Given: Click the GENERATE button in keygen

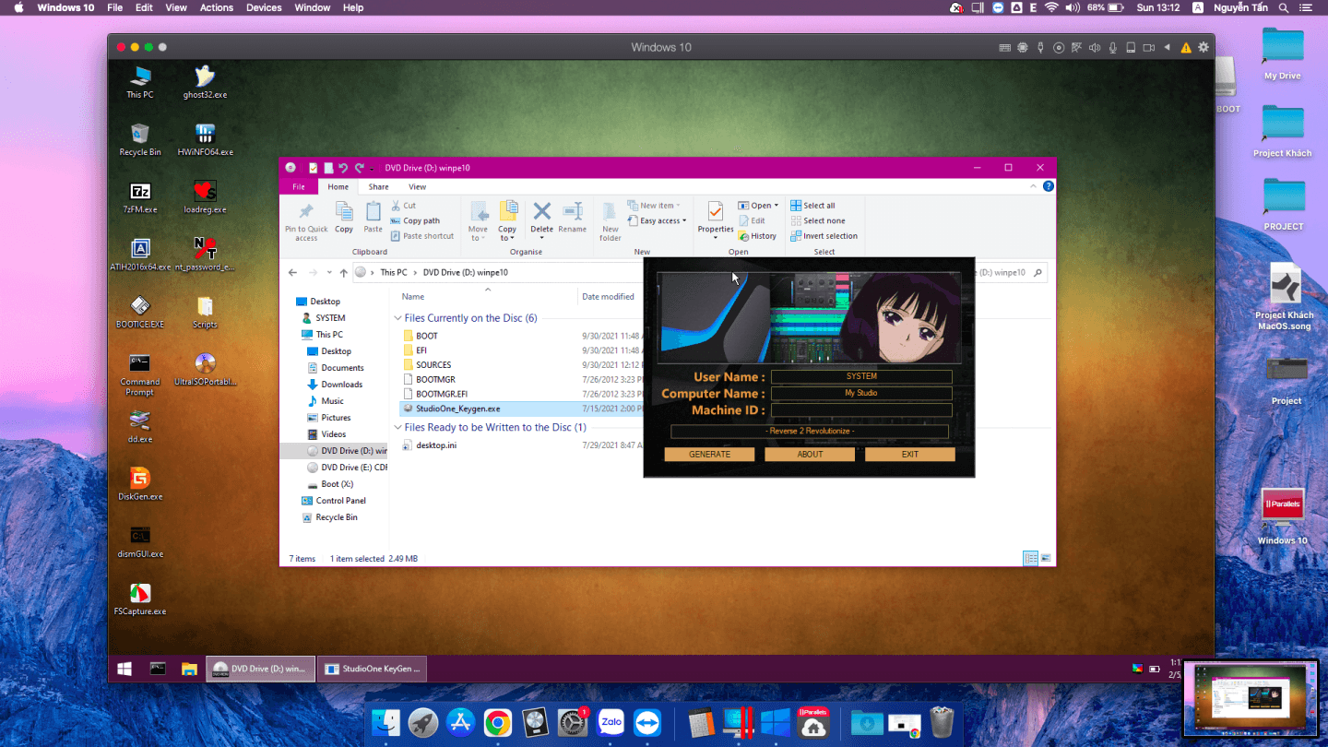Looking at the screenshot, I should tap(709, 455).
